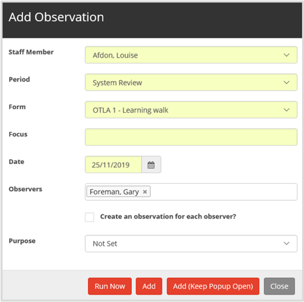Remove observer Foreman, Gary with the x
This screenshot has width=304, height=302.
[x=145, y=192]
